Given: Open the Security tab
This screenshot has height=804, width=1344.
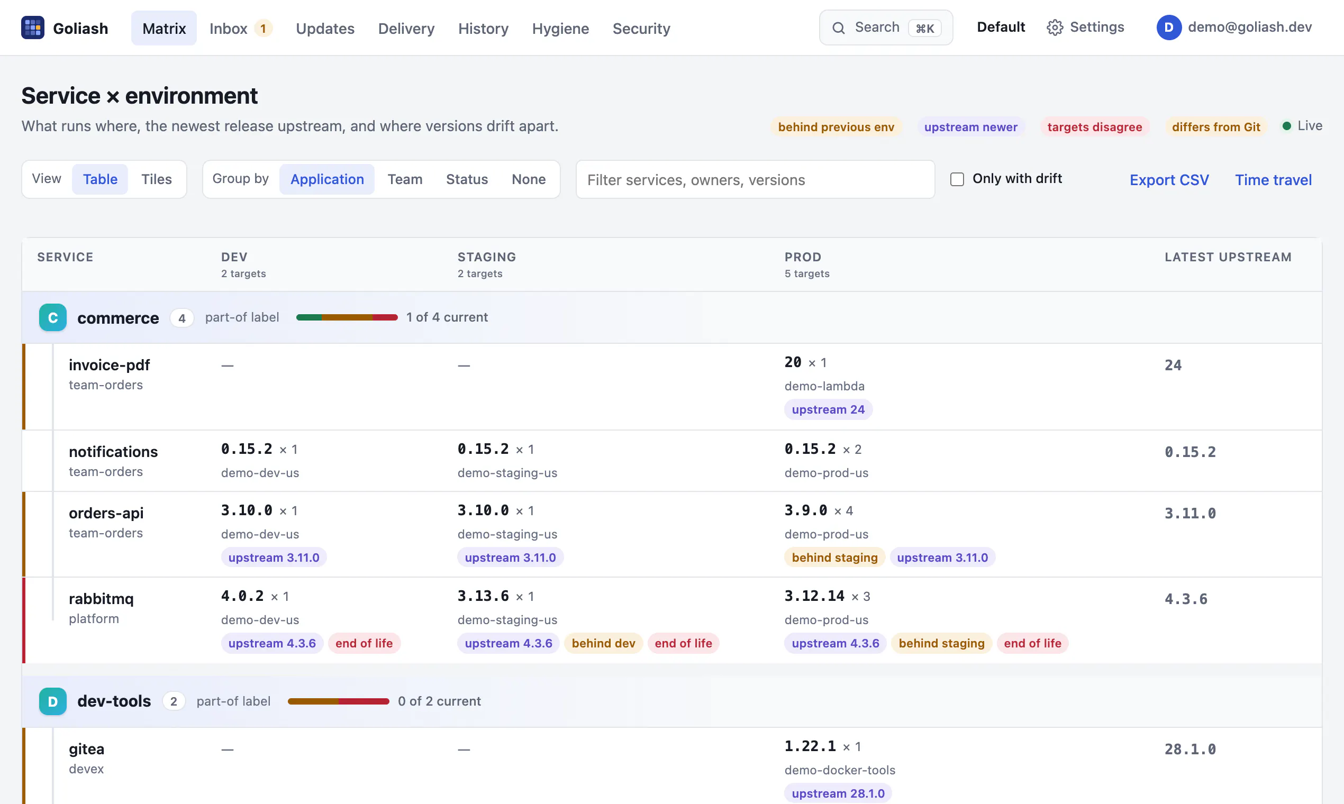Looking at the screenshot, I should tap(641, 28).
